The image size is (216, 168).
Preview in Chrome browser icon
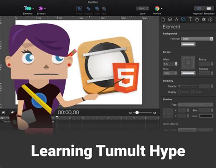(157, 8)
